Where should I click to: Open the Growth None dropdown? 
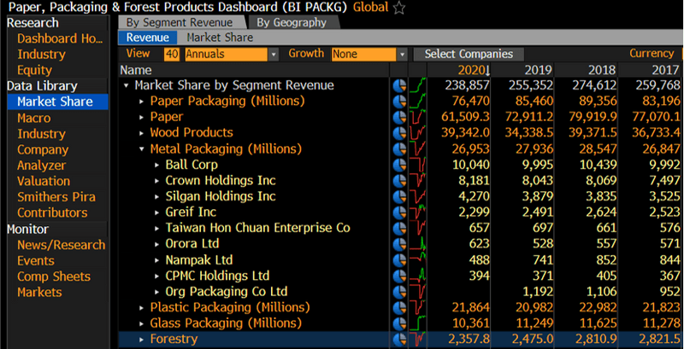click(364, 54)
